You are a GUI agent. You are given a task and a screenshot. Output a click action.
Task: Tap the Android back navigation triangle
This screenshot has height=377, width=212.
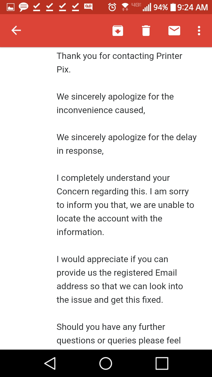50,363
